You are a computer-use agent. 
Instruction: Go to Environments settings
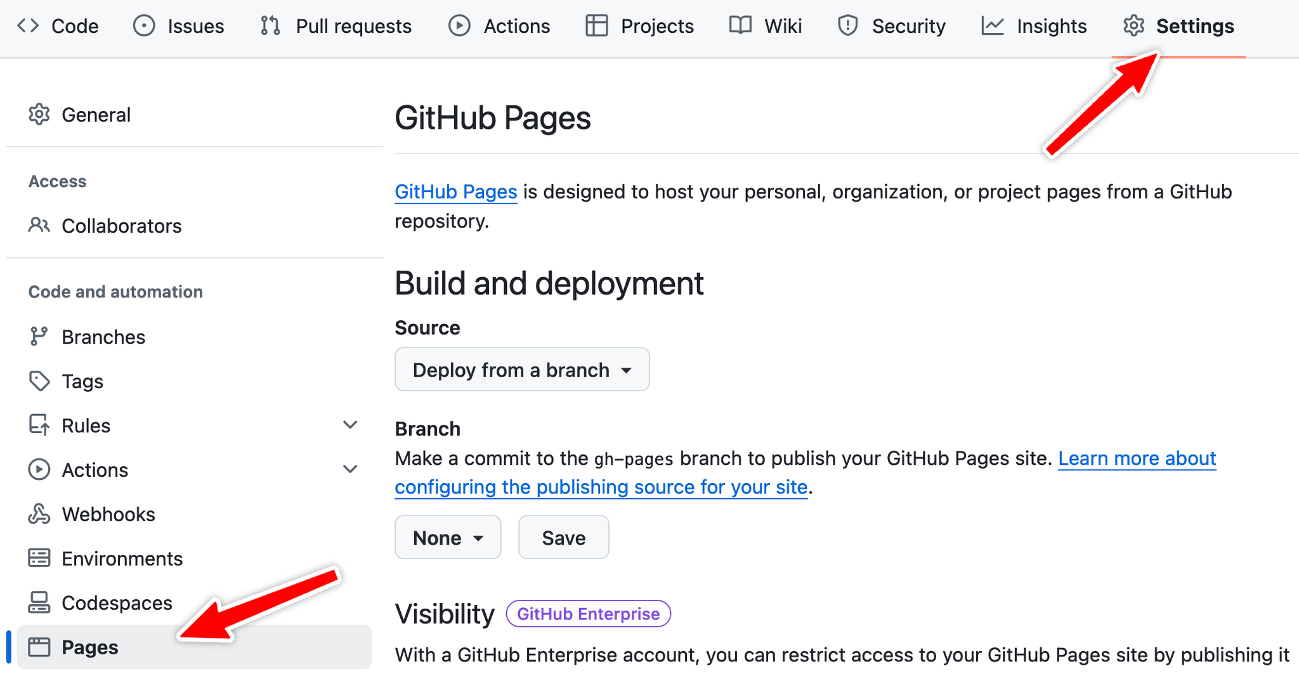click(195, 559)
